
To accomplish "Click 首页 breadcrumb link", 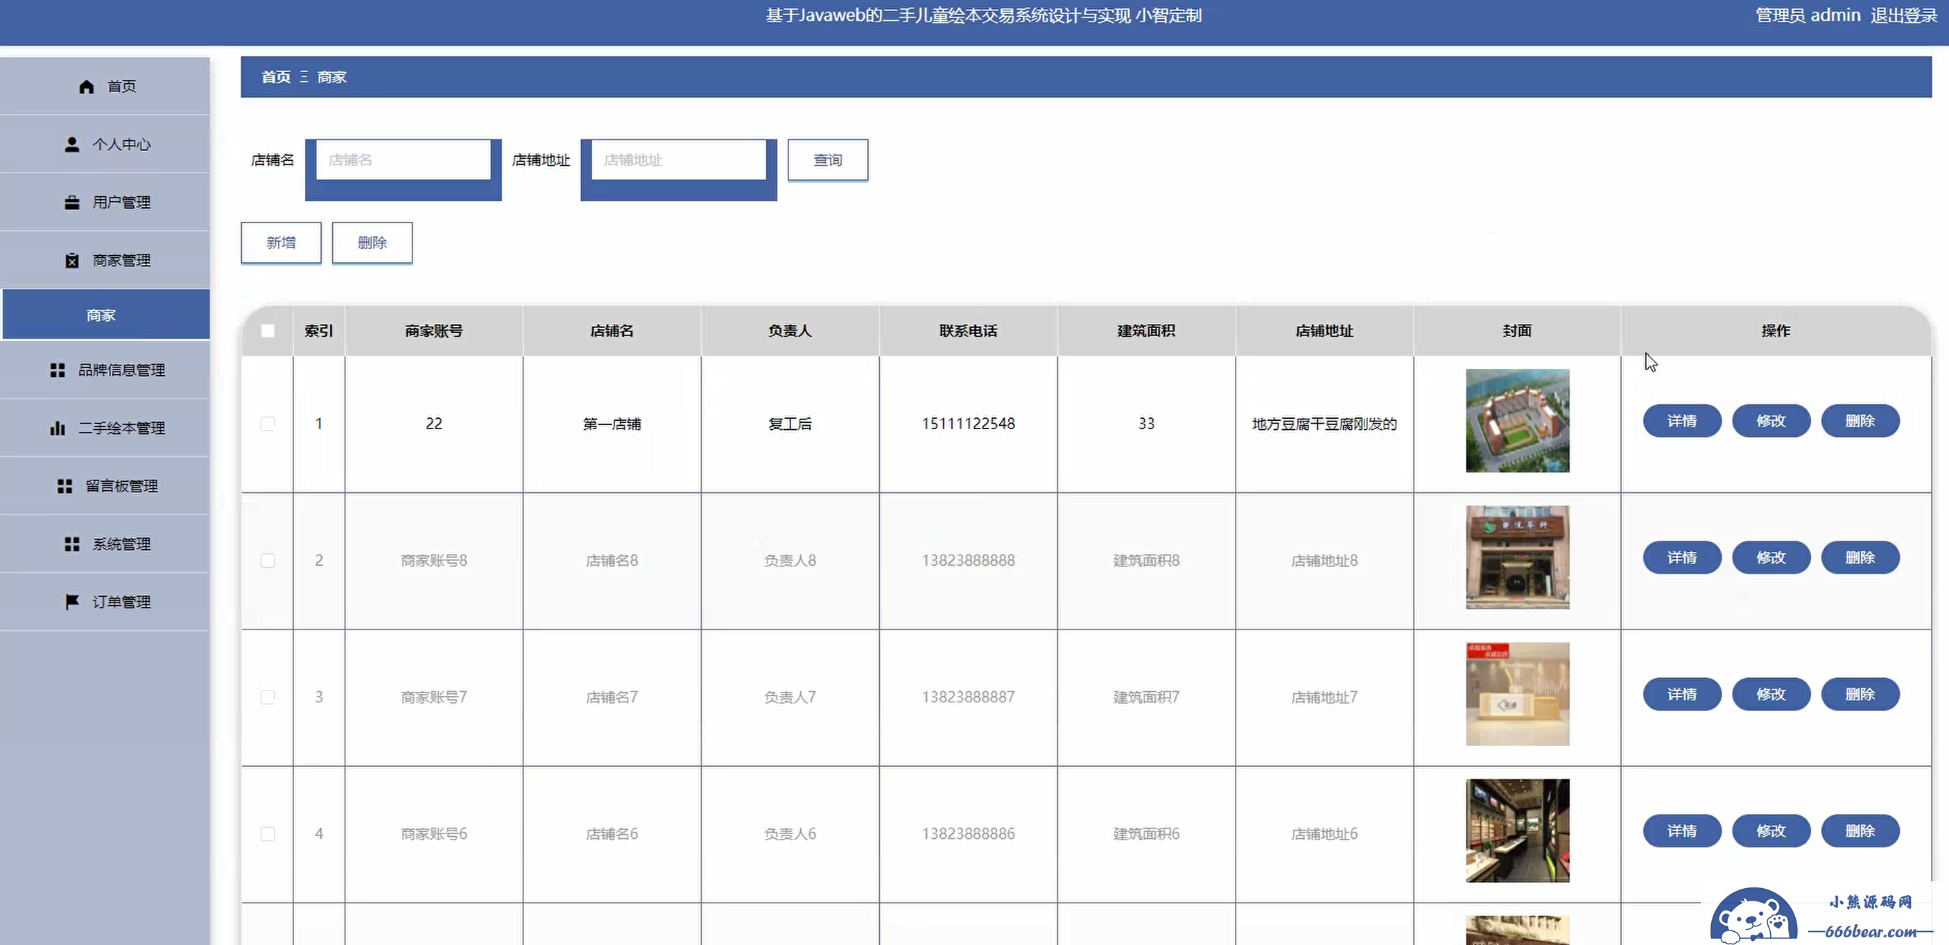I will click(276, 76).
